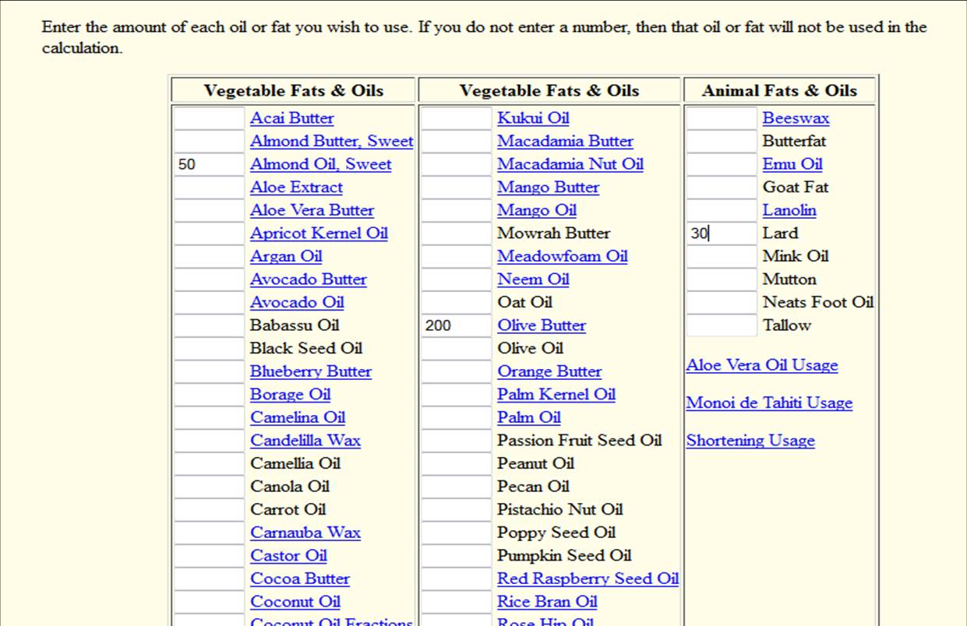Open the Cocoa Butter link
The height and width of the screenshot is (626, 967).
pos(300,579)
